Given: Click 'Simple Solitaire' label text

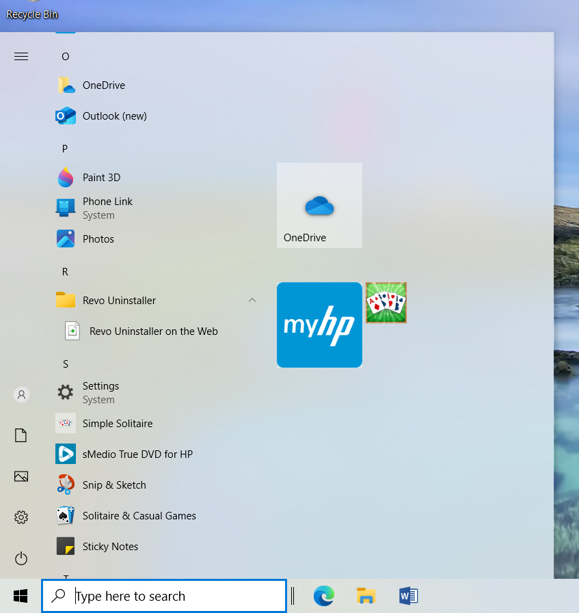Looking at the screenshot, I should point(118,424).
